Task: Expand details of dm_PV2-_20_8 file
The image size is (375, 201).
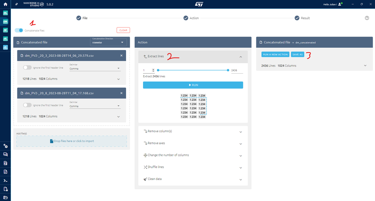Action: tap(118, 117)
